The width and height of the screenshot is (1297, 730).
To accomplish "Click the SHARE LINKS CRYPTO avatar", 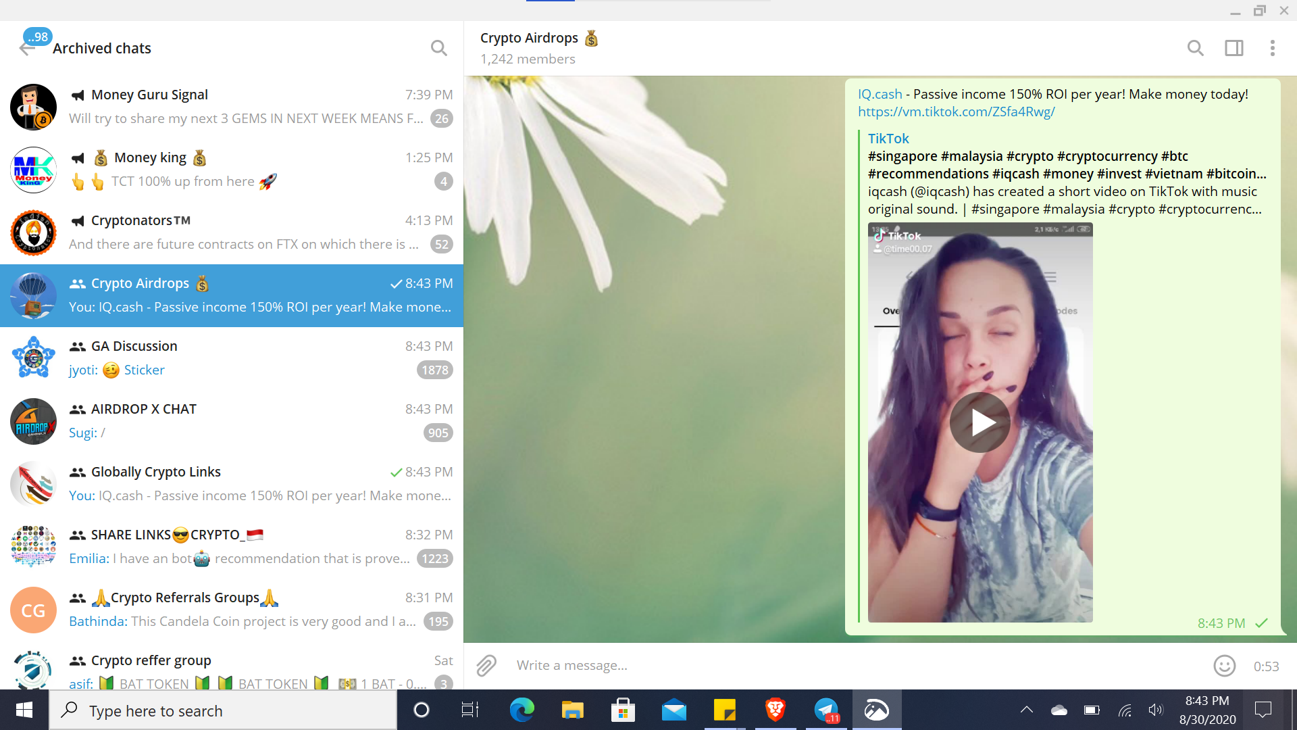I will point(33,547).
